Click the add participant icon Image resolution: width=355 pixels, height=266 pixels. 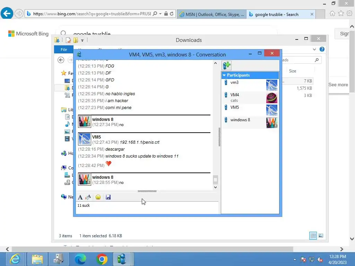tap(227, 65)
